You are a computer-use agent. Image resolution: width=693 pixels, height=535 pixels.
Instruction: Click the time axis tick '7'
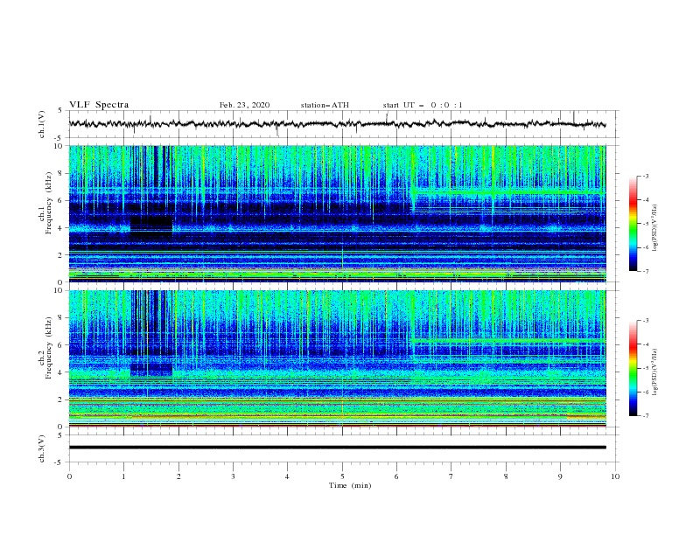tap(451, 476)
